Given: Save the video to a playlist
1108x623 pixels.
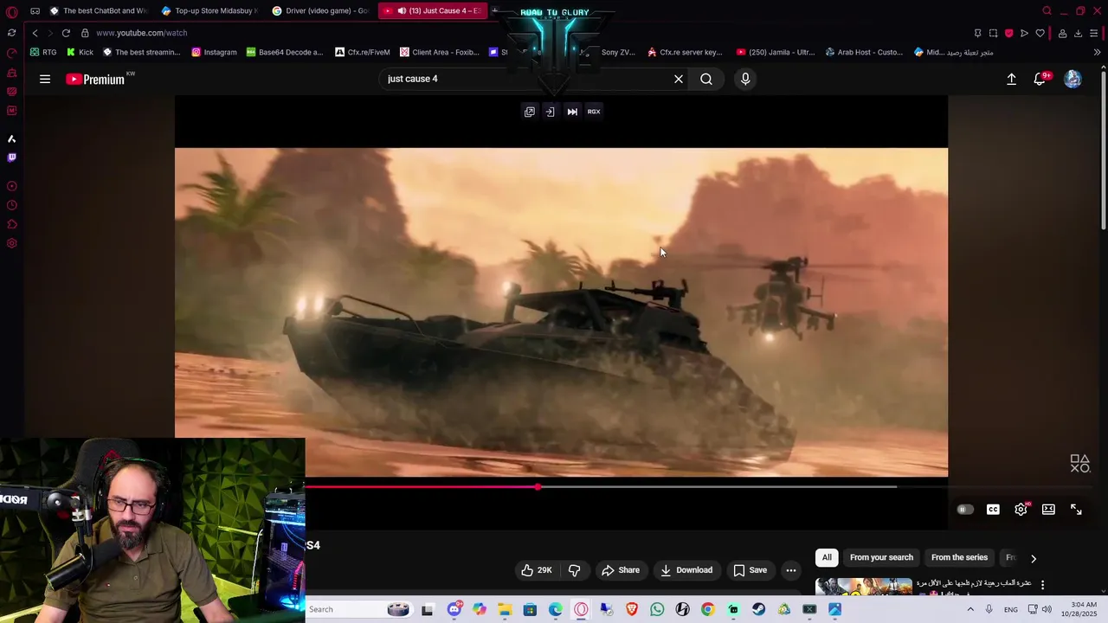Looking at the screenshot, I should 750,570.
